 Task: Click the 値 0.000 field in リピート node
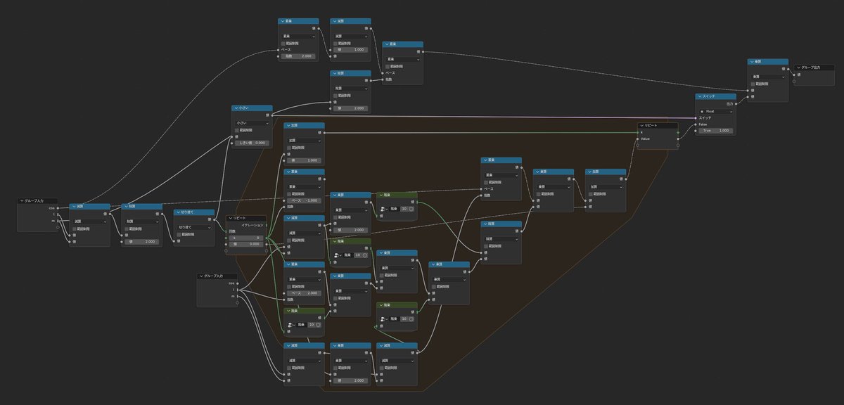coord(246,244)
